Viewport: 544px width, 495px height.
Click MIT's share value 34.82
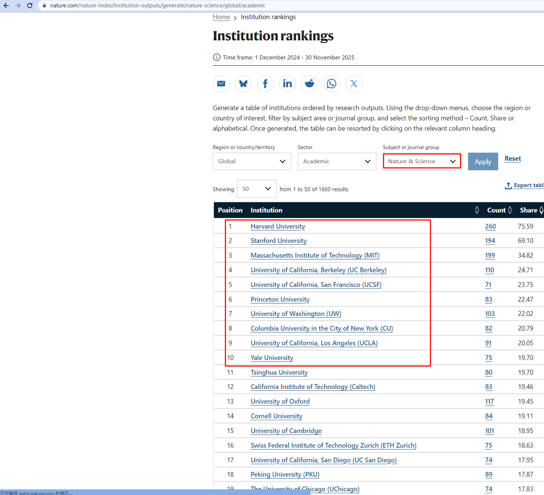point(525,255)
